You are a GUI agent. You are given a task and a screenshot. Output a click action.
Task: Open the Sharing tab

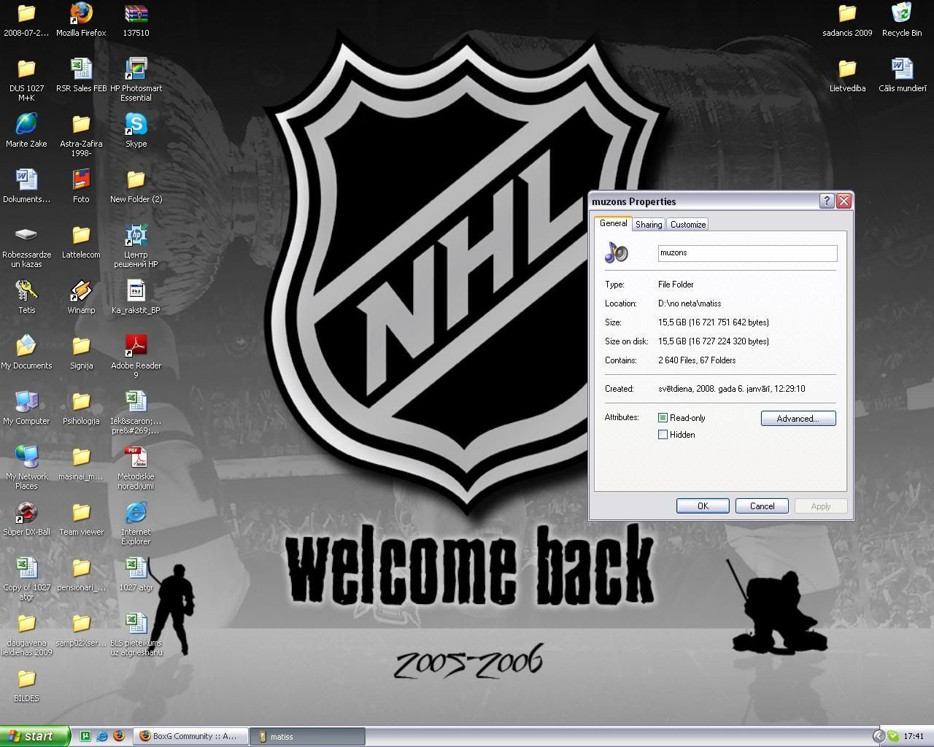tap(649, 225)
